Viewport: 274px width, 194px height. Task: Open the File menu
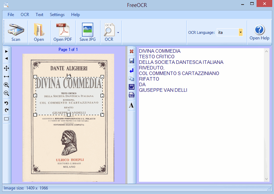tap(11, 15)
